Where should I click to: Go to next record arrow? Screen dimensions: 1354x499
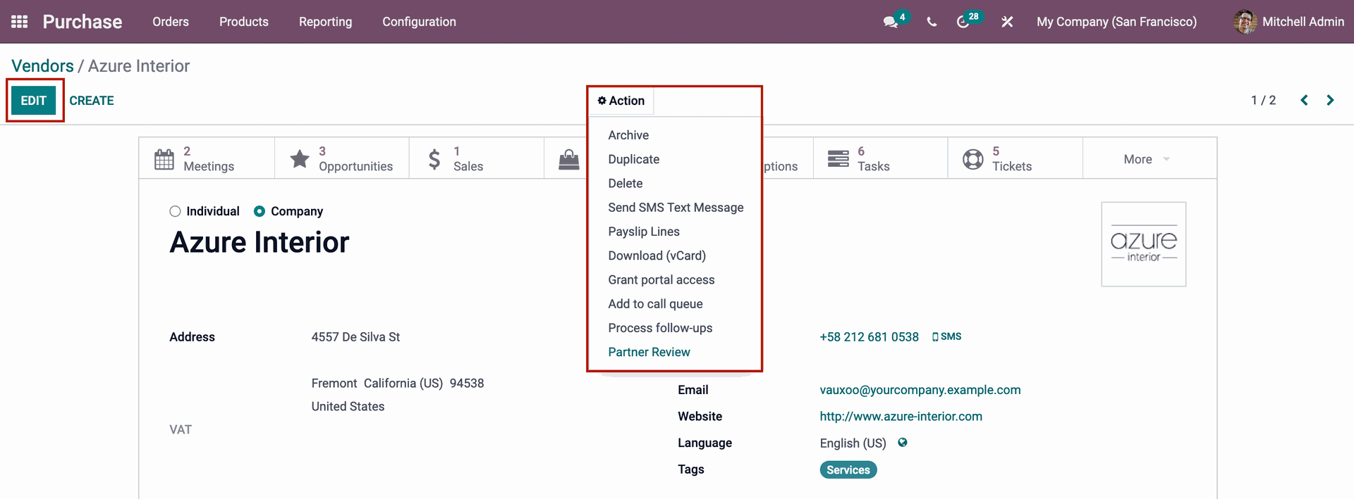point(1330,100)
